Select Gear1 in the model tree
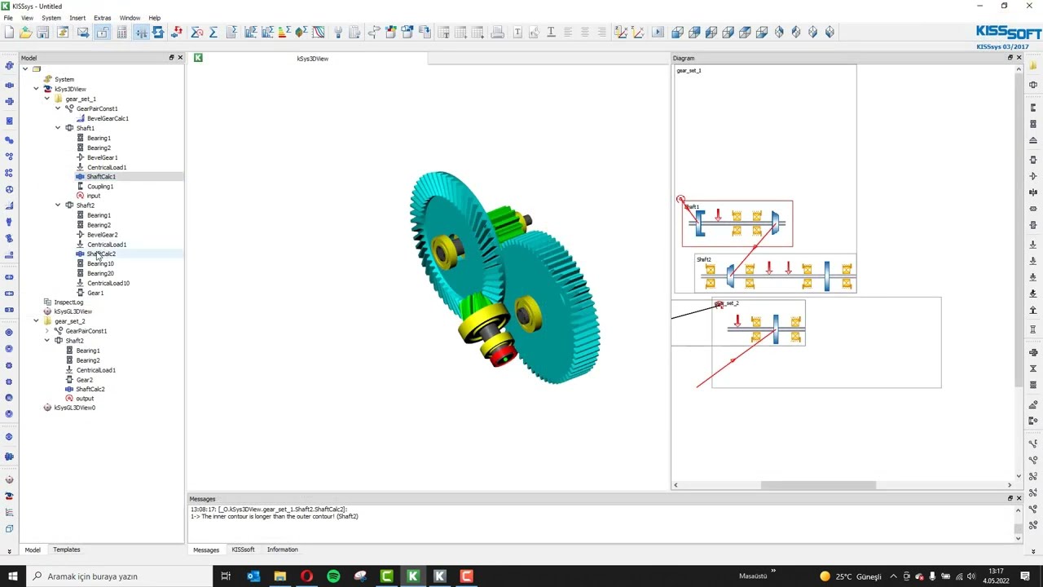Screen dimensions: 1043x587 [x=95, y=293]
